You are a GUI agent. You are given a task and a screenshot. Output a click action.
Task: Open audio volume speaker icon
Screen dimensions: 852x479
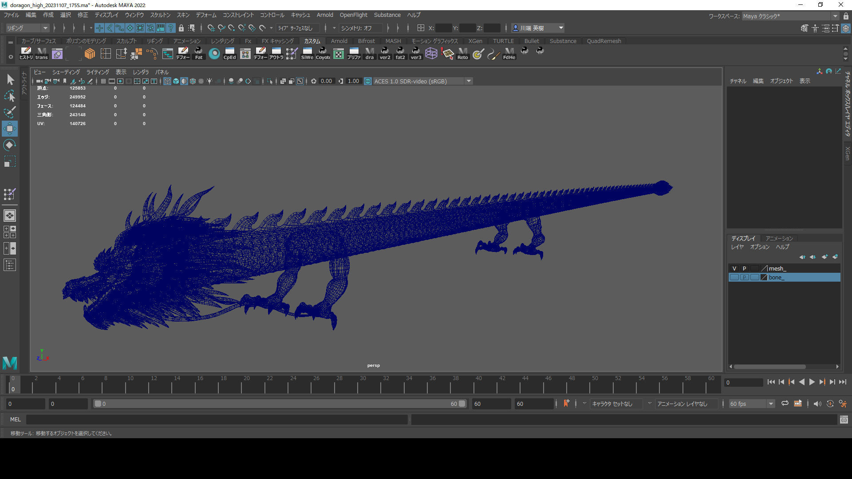coord(817,404)
